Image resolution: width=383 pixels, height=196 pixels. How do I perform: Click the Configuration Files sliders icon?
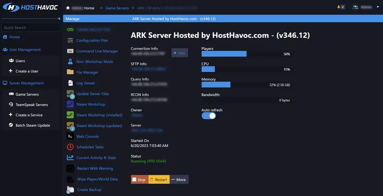pos(70,40)
